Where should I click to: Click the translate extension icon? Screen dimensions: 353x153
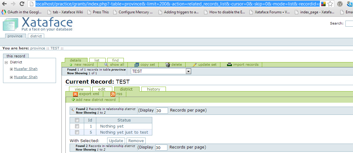pos(350,4)
